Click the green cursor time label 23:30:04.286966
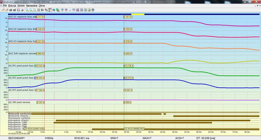Image resolution: width=261 pixels, height=140 pixels. [x=134, y=129]
